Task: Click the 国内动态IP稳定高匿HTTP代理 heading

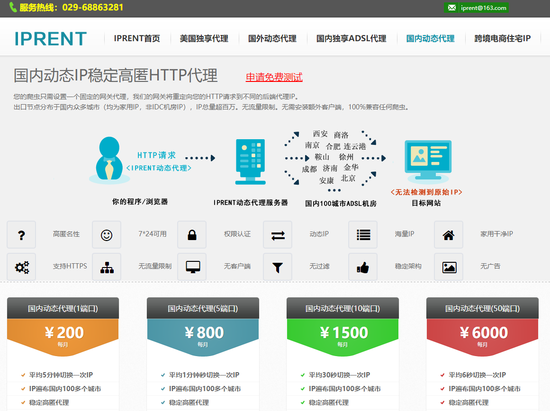Action: pyautogui.click(x=116, y=76)
